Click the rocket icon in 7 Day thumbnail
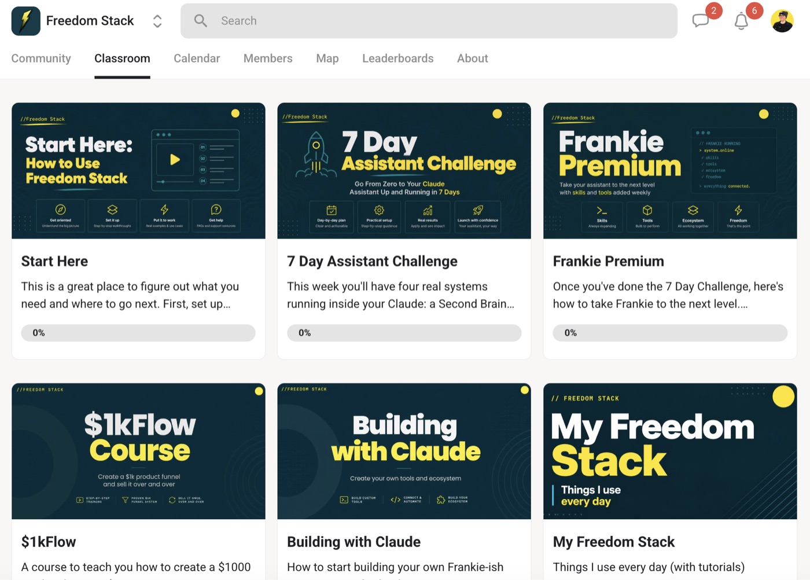Screen dimensions: 810x580 tap(316, 155)
